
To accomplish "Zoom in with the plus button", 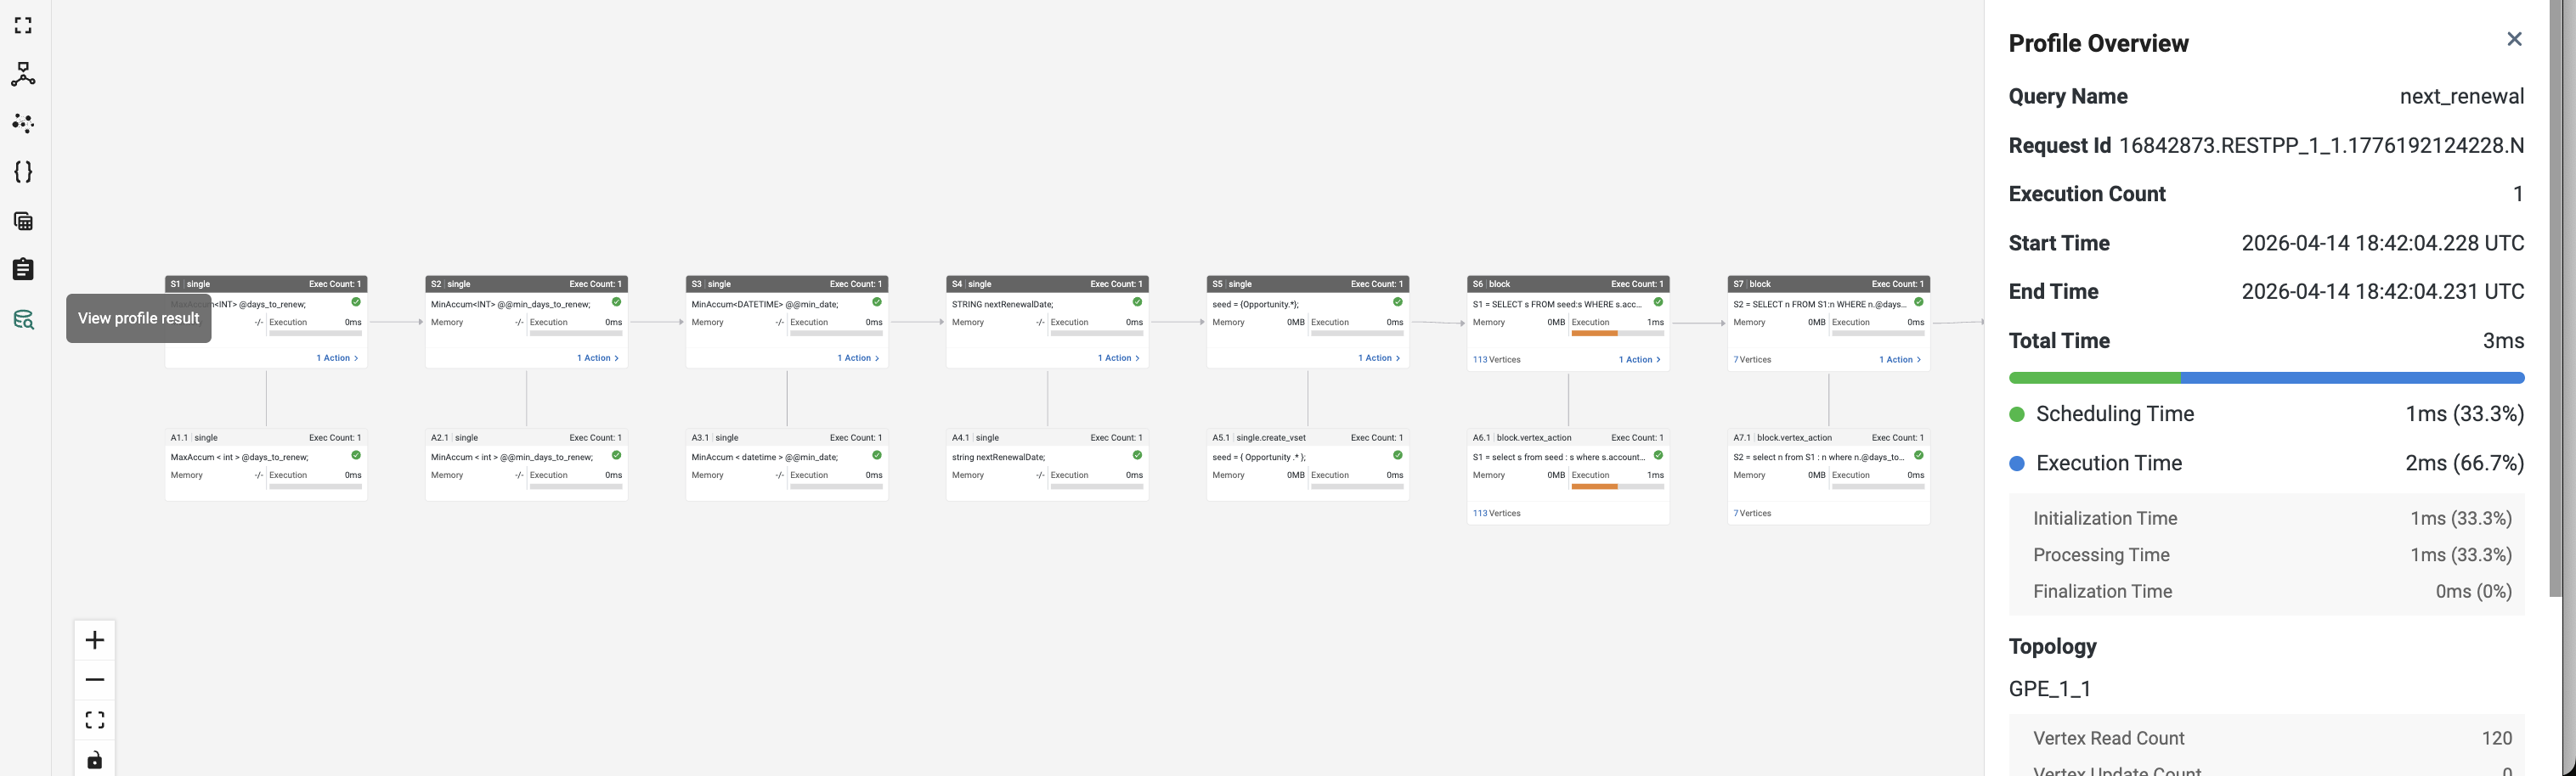I will point(95,640).
